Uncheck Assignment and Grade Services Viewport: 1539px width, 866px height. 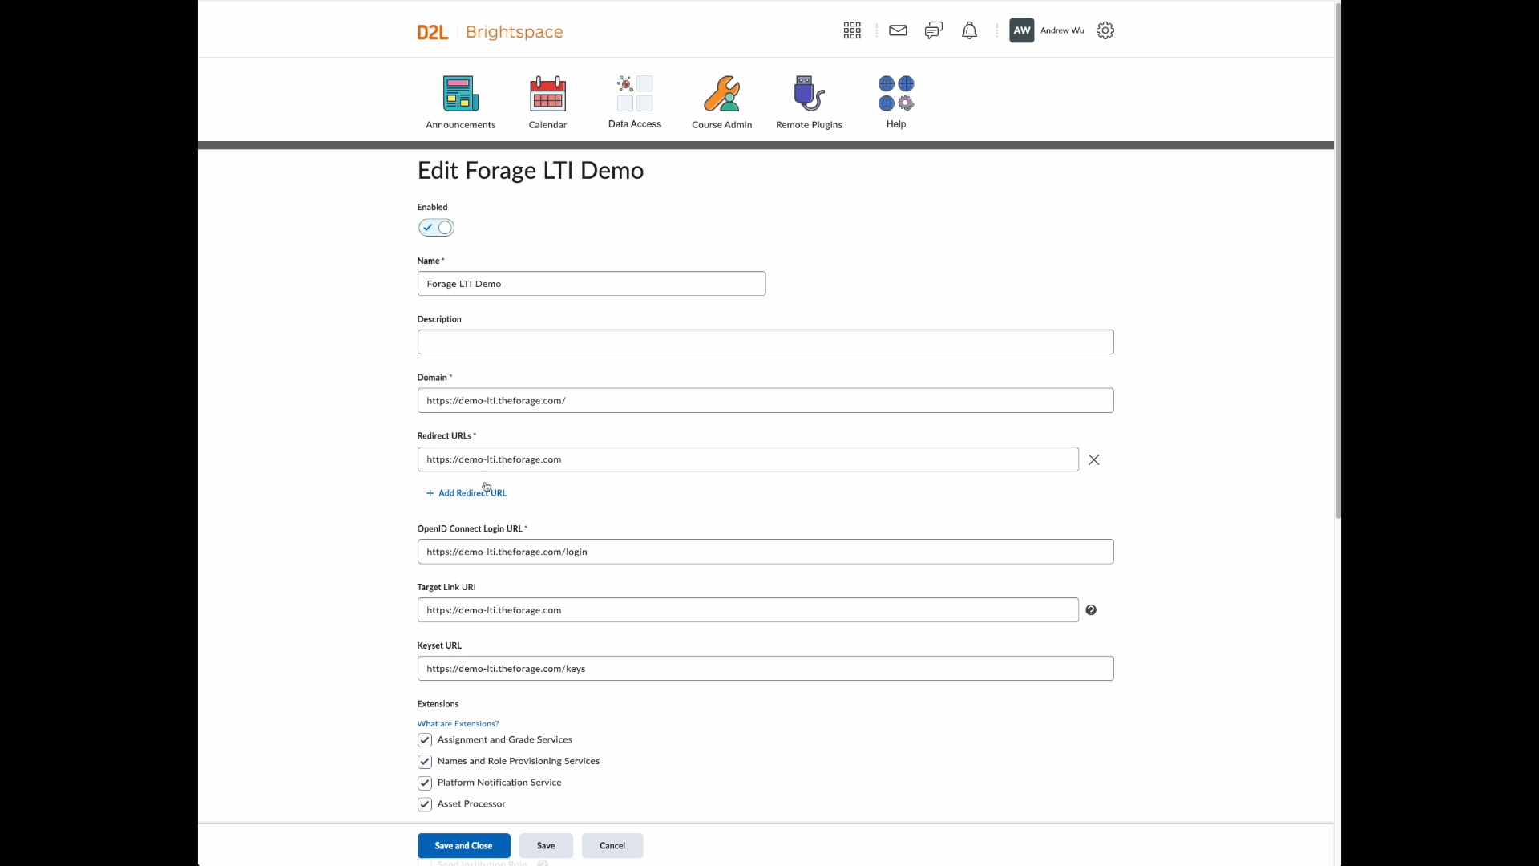pos(425,740)
